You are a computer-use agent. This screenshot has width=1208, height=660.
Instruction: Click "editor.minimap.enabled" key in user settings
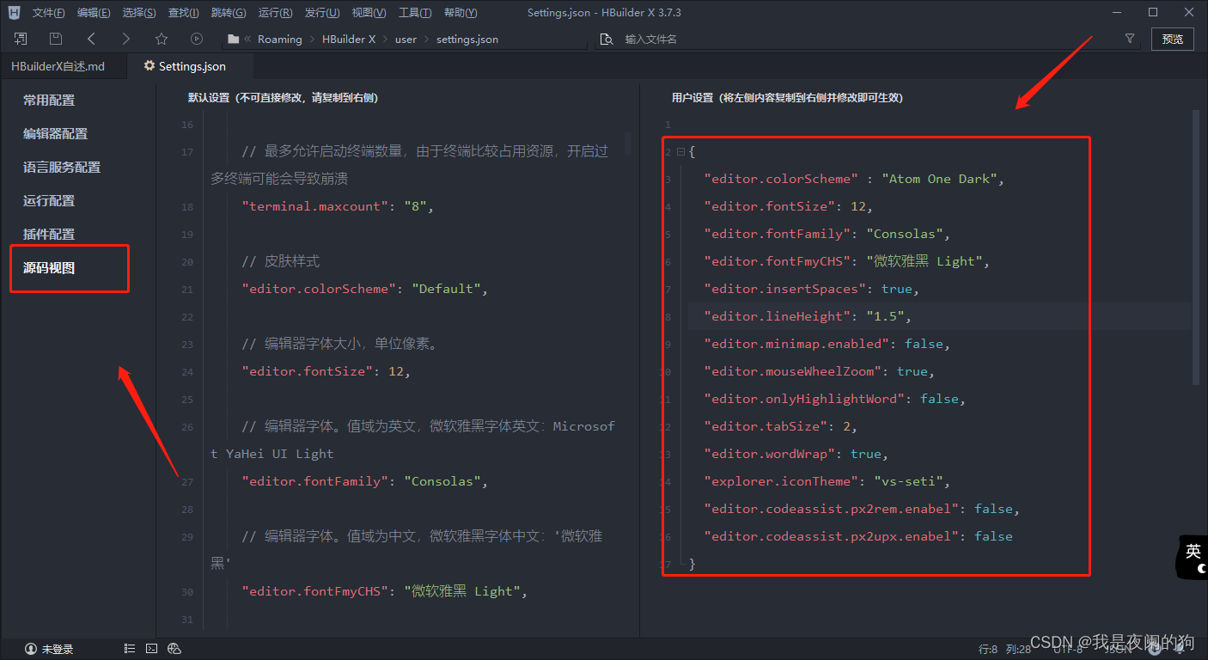(796, 344)
